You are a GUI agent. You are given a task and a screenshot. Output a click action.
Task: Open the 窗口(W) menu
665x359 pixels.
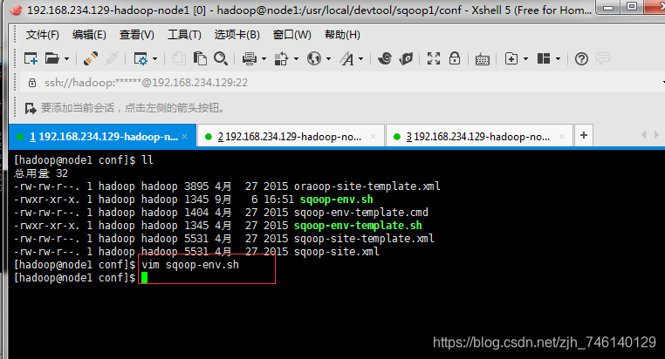point(291,35)
